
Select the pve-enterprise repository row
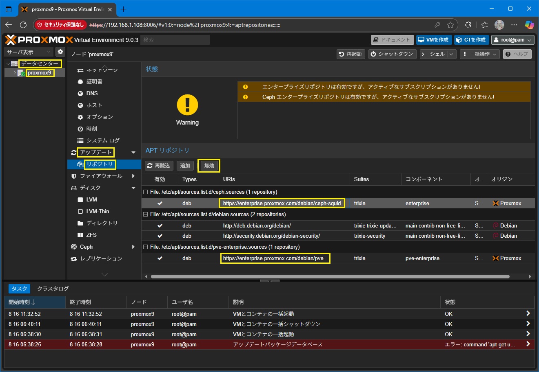pyautogui.click(x=338, y=258)
